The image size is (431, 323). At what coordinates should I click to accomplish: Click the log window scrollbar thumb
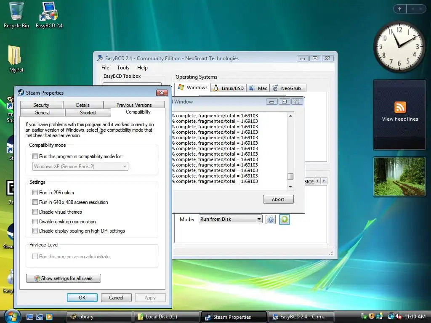pyautogui.click(x=290, y=176)
